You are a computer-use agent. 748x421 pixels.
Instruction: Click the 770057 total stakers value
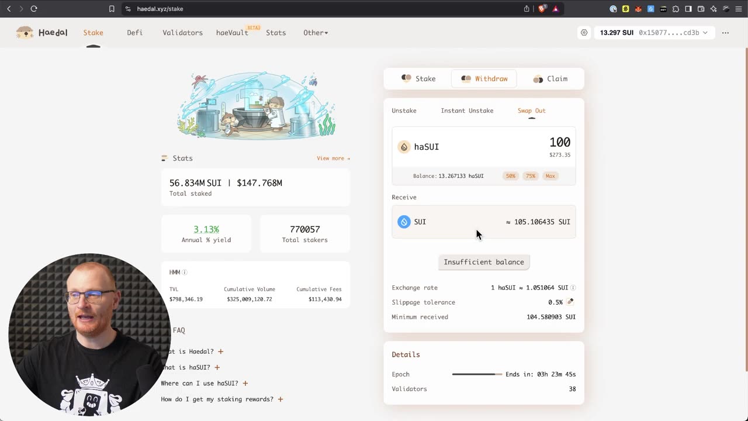pyautogui.click(x=305, y=229)
